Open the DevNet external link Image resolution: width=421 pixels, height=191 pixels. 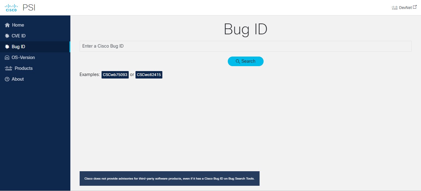[404, 7]
